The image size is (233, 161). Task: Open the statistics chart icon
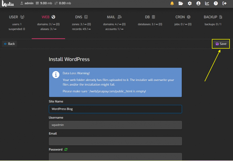tap(207, 3)
